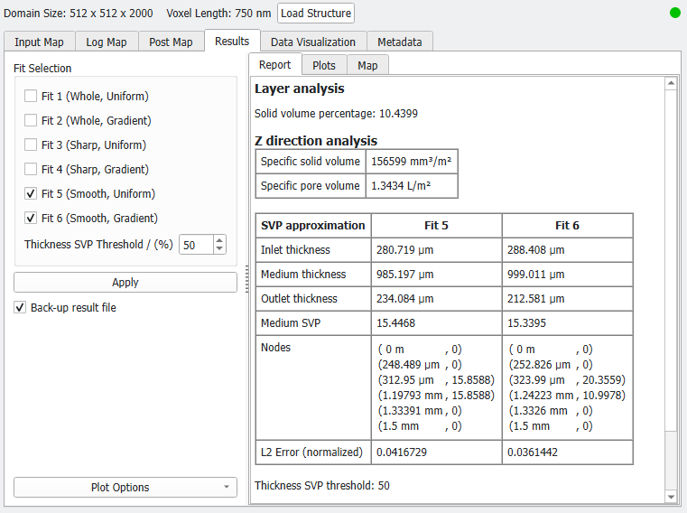Image resolution: width=687 pixels, height=513 pixels.
Task: Increase Thickness SVP Threshold with up arrow
Action: pos(219,240)
